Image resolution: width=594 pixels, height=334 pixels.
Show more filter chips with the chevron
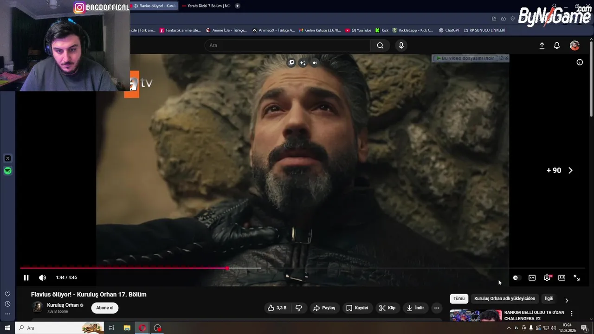567,300
